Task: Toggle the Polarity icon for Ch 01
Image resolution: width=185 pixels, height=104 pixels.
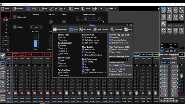Action: point(15,27)
